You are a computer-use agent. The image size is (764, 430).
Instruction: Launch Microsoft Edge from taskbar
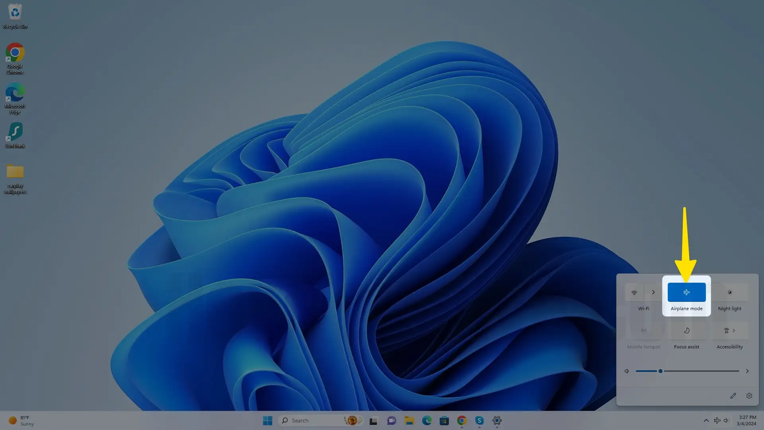427,420
